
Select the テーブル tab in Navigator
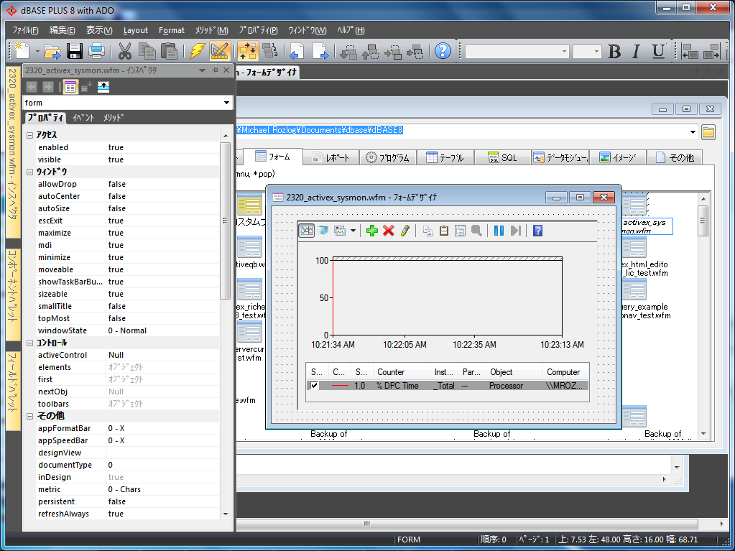445,157
